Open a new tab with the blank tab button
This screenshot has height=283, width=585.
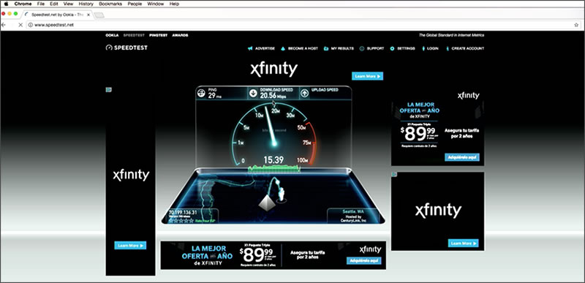99,15
